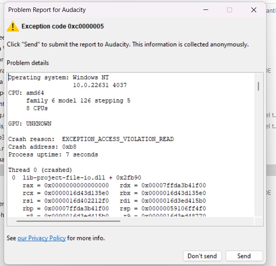Click the disabled maximize window button
The height and width of the screenshot is (266, 276).
tap(230, 10)
